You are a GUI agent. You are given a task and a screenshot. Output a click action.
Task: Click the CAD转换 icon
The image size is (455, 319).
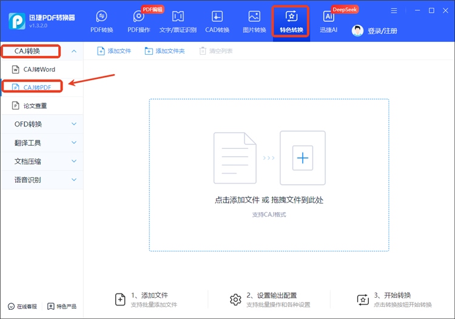tap(217, 17)
